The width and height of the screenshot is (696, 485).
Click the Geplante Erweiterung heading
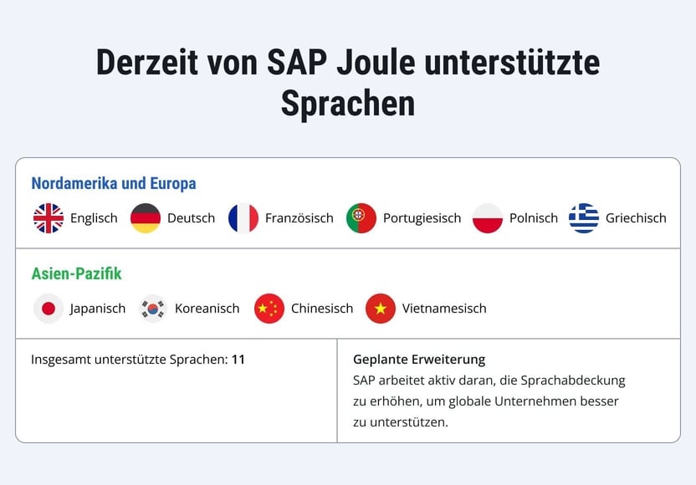point(419,360)
